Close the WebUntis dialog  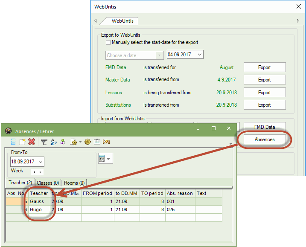(x=299, y=7)
